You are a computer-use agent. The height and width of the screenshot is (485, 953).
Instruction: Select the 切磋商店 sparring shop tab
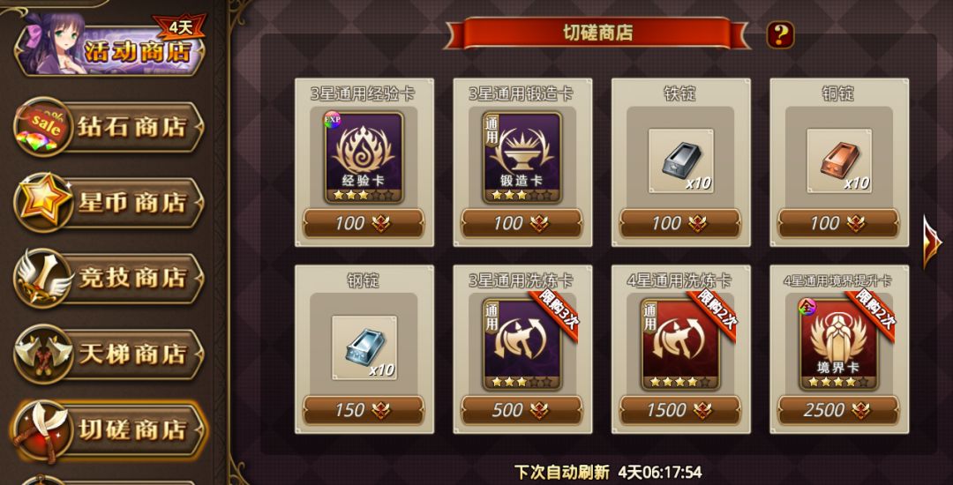pos(109,429)
